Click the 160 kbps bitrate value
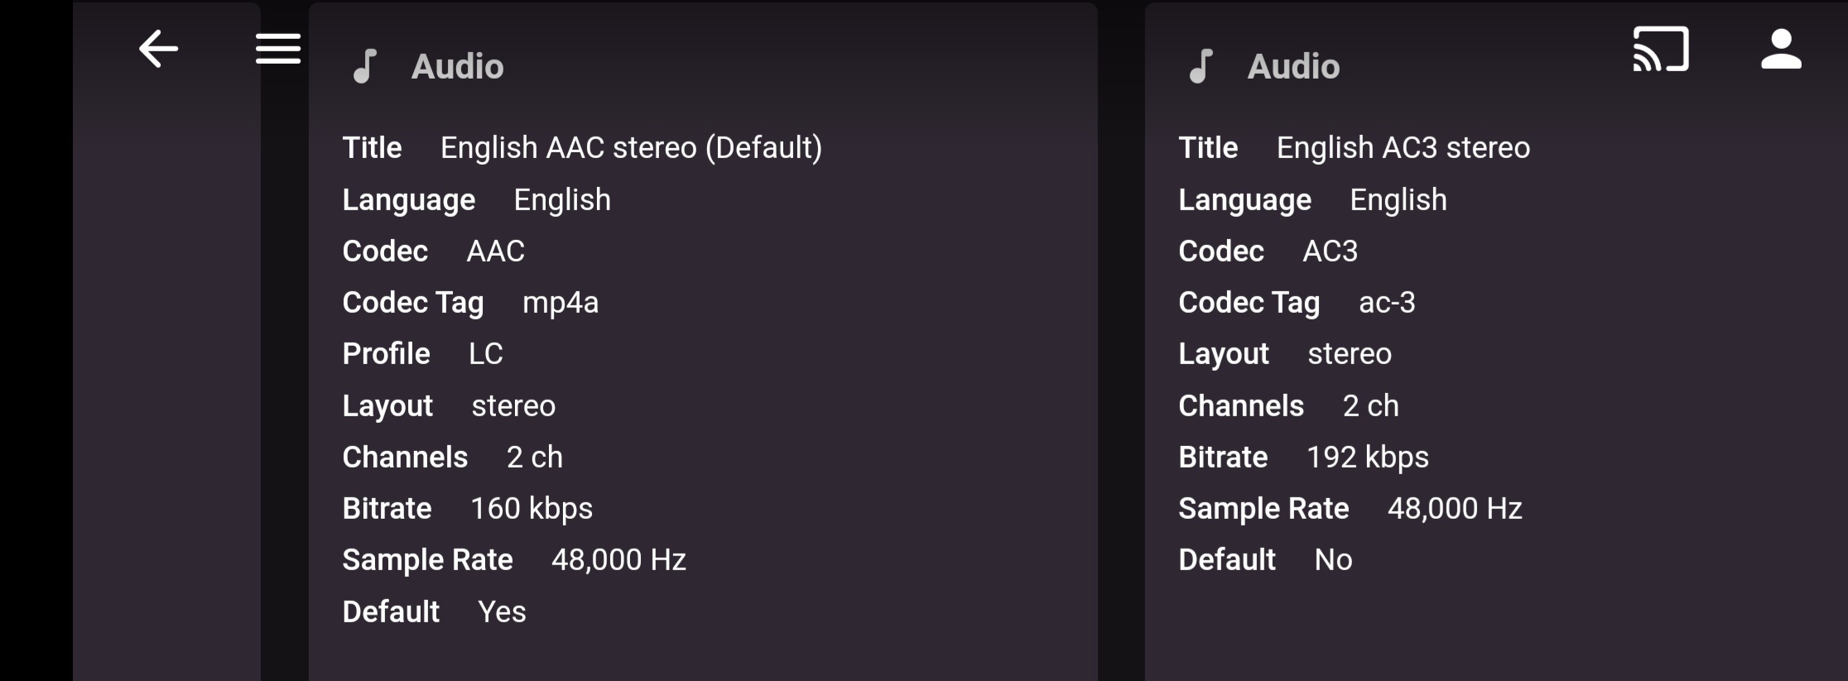This screenshot has width=1848, height=681. (x=531, y=508)
